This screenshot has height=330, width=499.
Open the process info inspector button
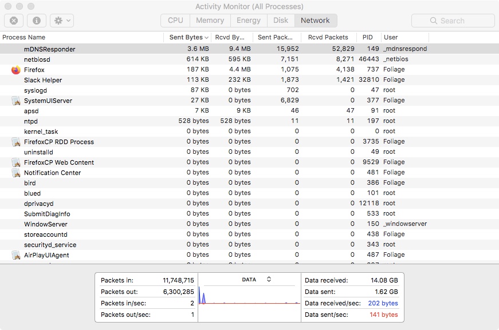[37, 21]
